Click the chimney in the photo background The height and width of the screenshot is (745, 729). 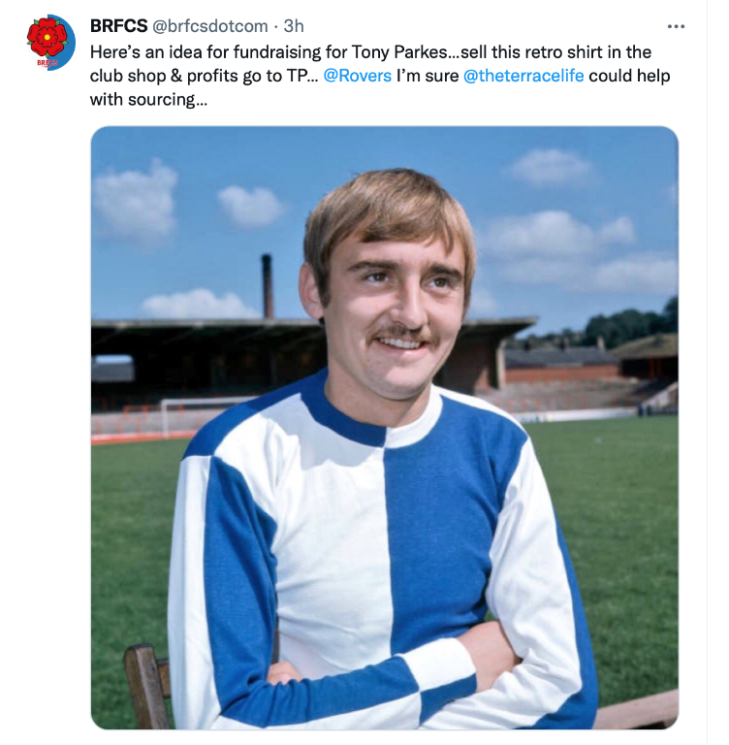point(268,286)
